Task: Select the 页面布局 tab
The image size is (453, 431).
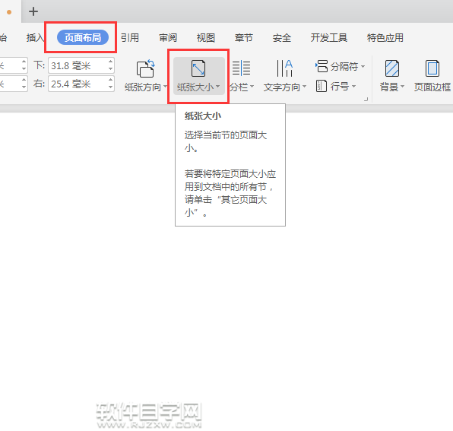Action: pyautogui.click(x=83, y=37)
